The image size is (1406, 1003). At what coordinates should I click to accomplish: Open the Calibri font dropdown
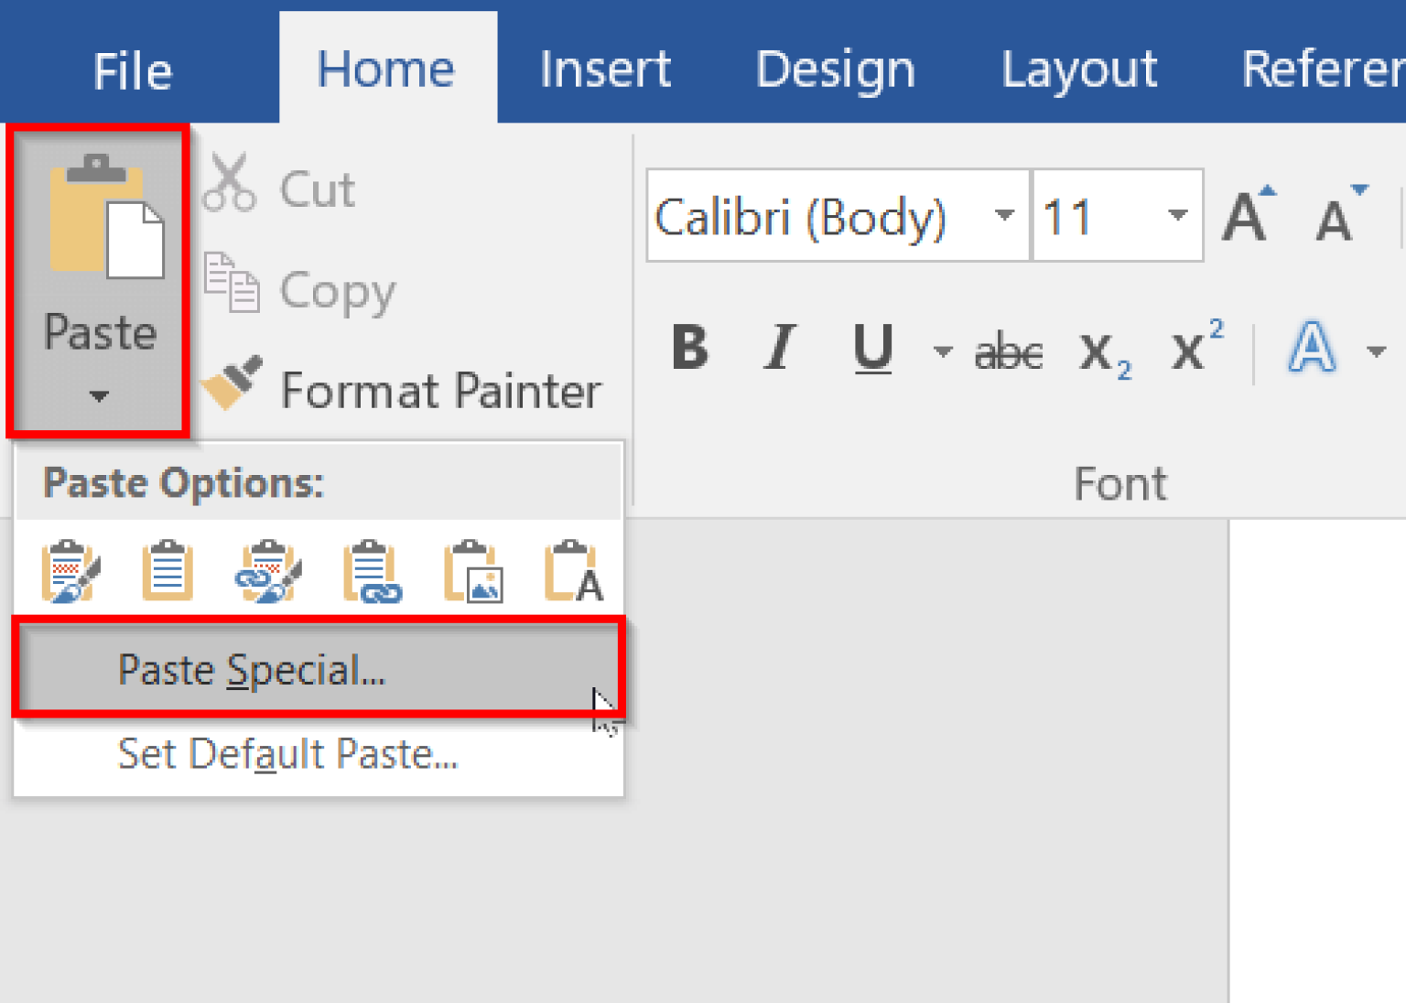1005,217
